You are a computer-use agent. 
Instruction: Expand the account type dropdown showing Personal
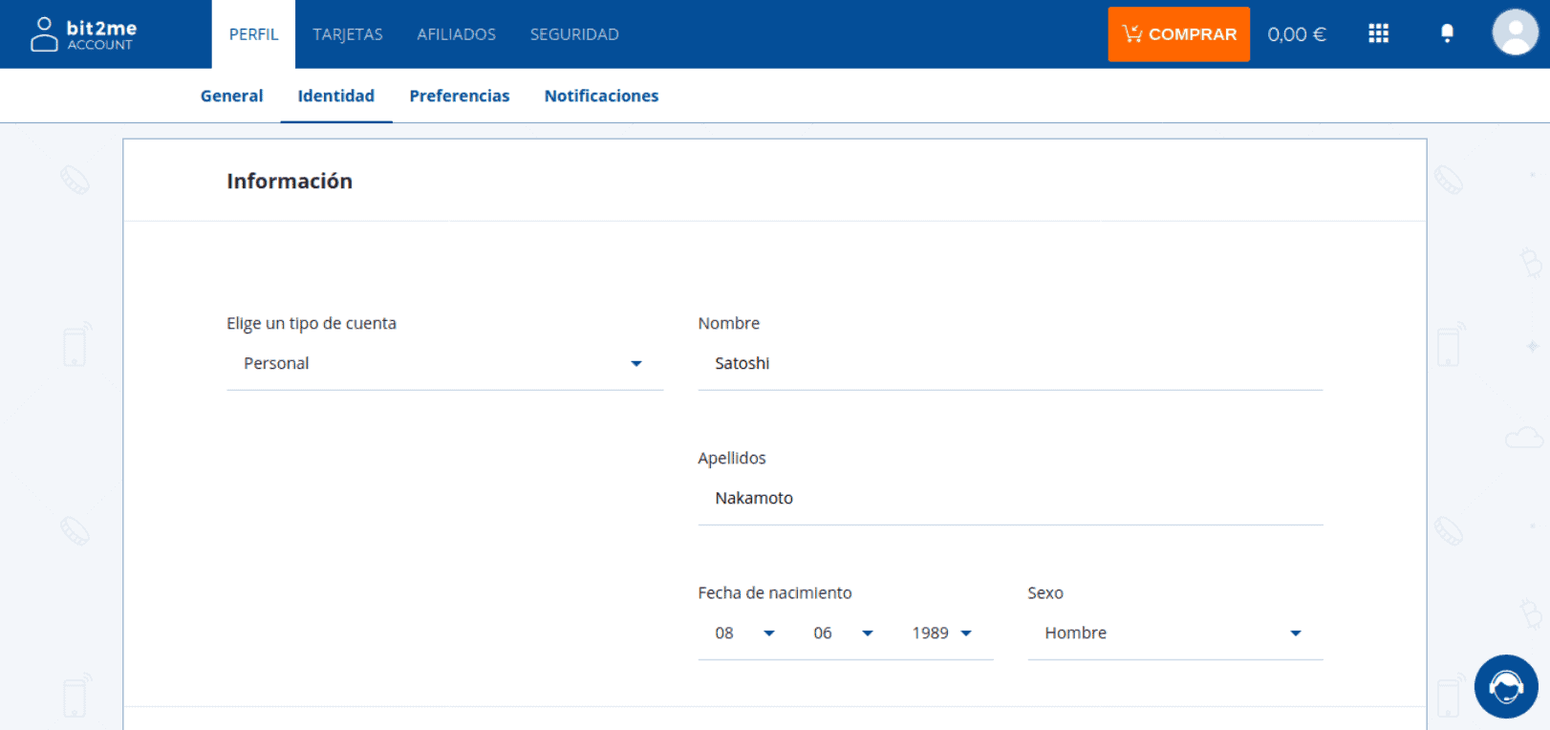pos(444,363)
